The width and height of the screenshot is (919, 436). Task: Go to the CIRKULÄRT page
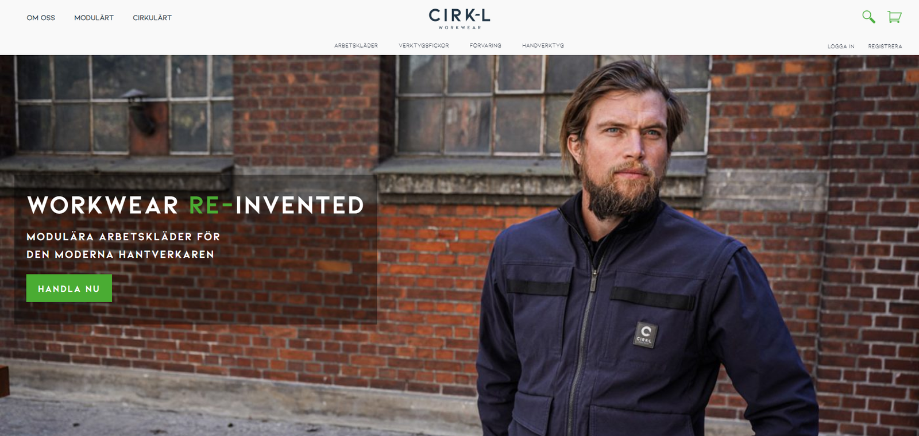[152, 18]
